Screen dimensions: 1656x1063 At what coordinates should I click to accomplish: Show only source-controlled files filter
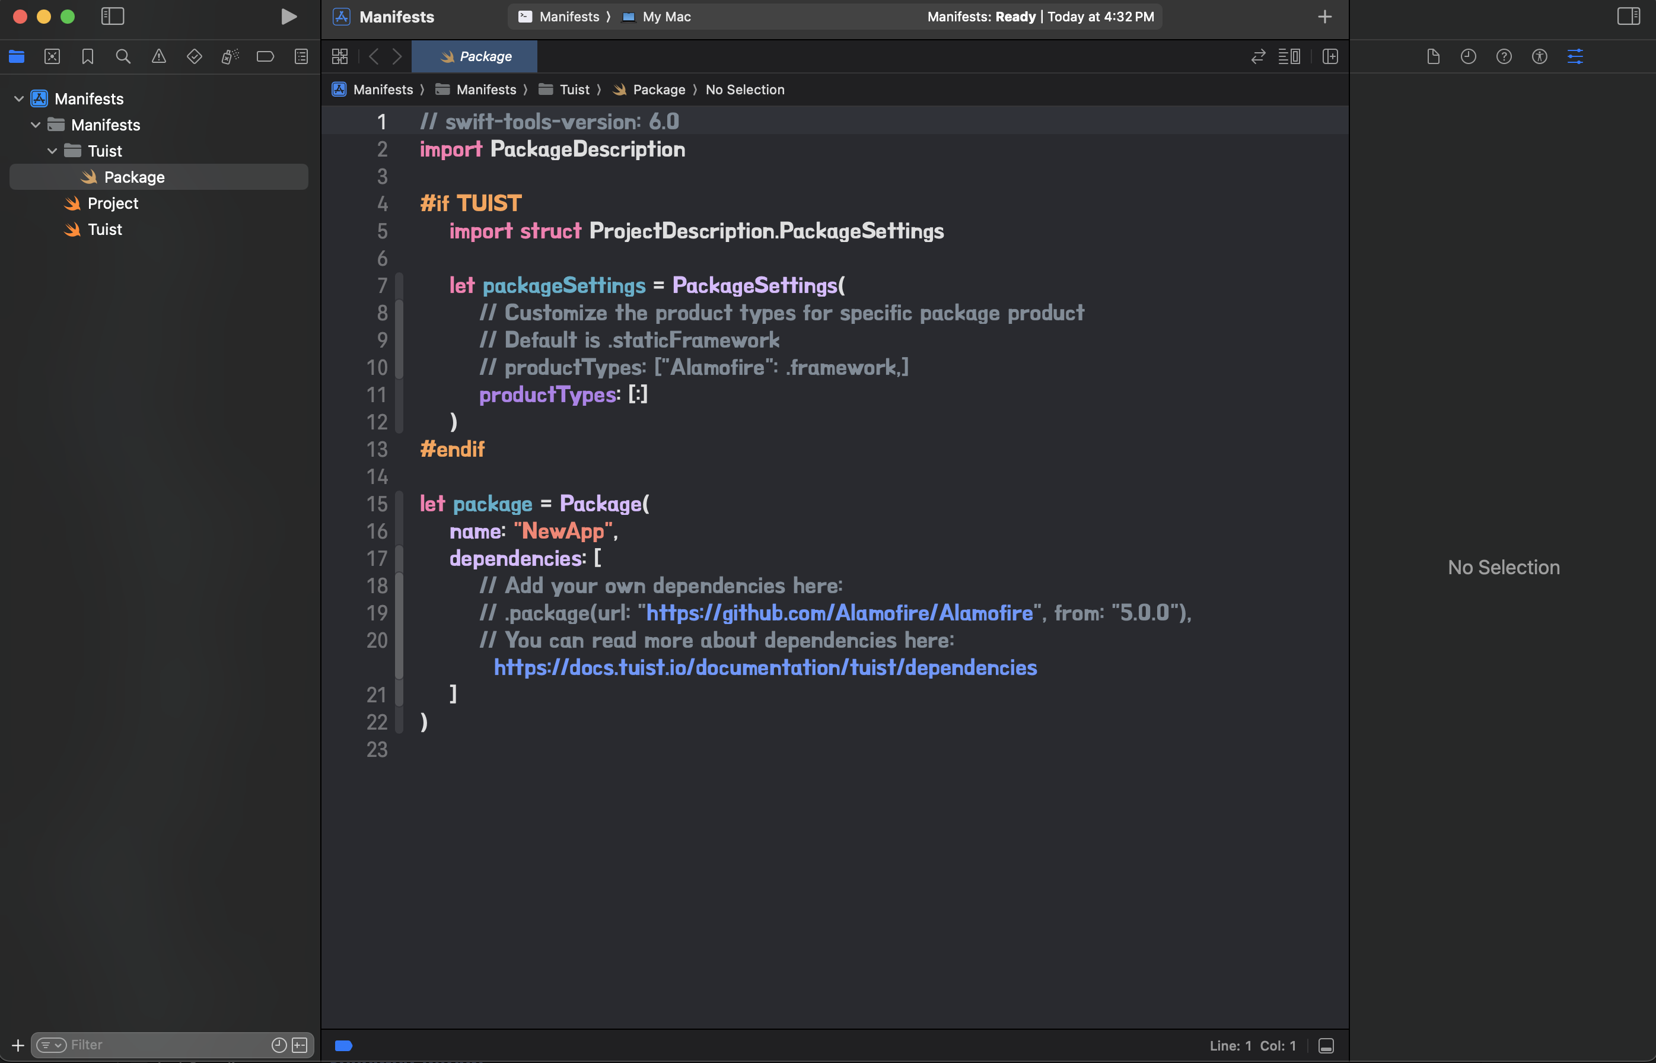point(300,1045)
